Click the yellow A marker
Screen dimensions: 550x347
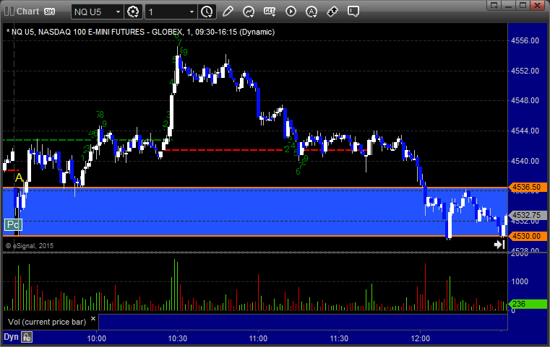point(19,177)
